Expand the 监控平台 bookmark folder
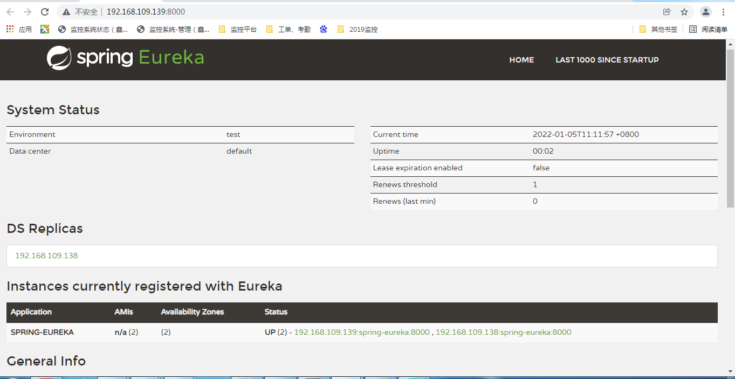The width and height of the screenshot is (735, 379). pyautogui.click(x=238, y=29)
